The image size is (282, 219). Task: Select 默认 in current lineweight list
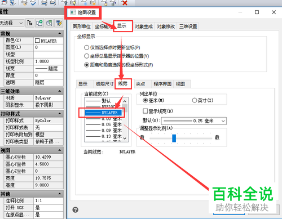click(x=104, y=101)
